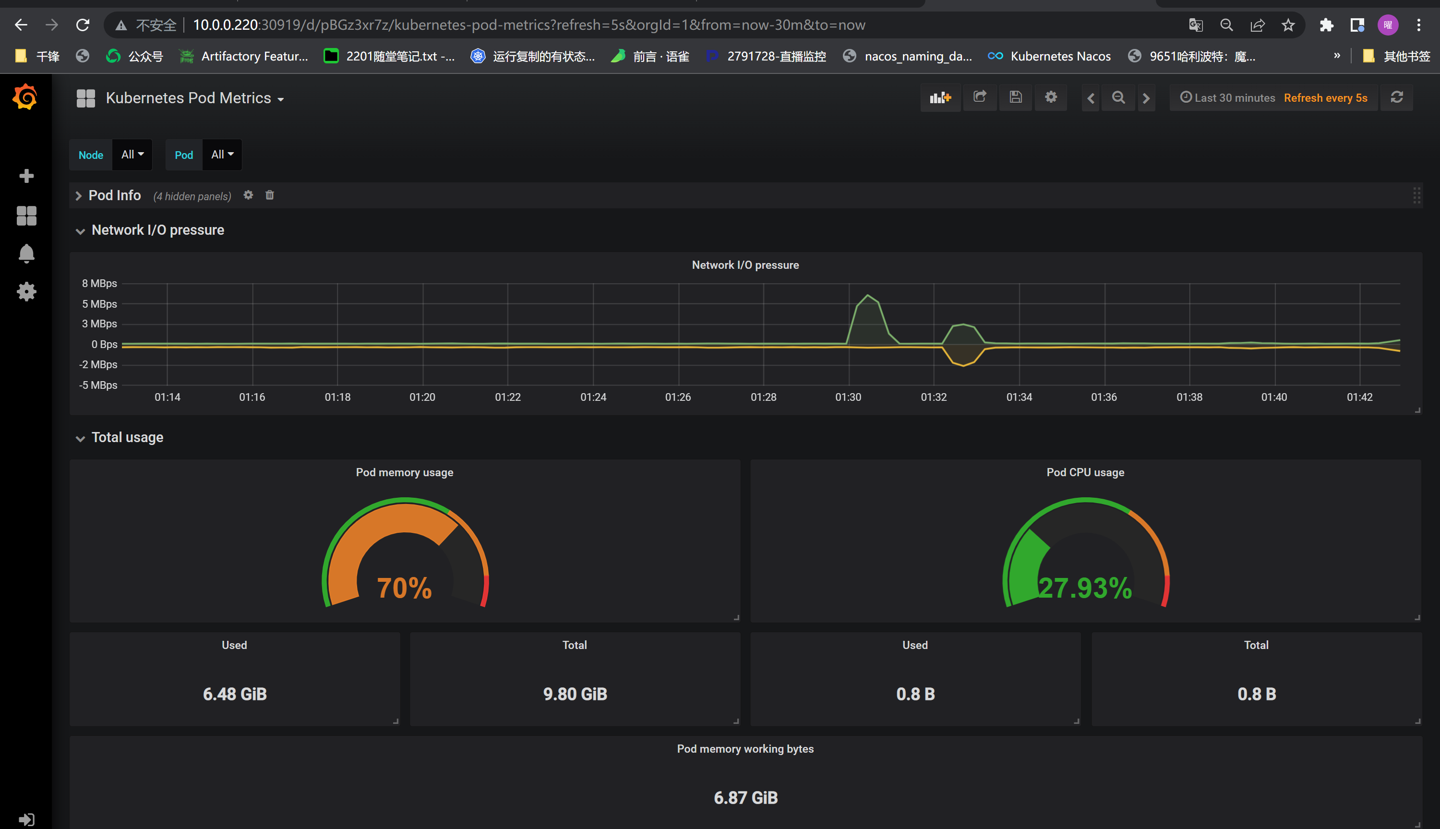Open the 前言 · 语雀 bookmark
This screenshot has width=1440, height=829.
650,56
